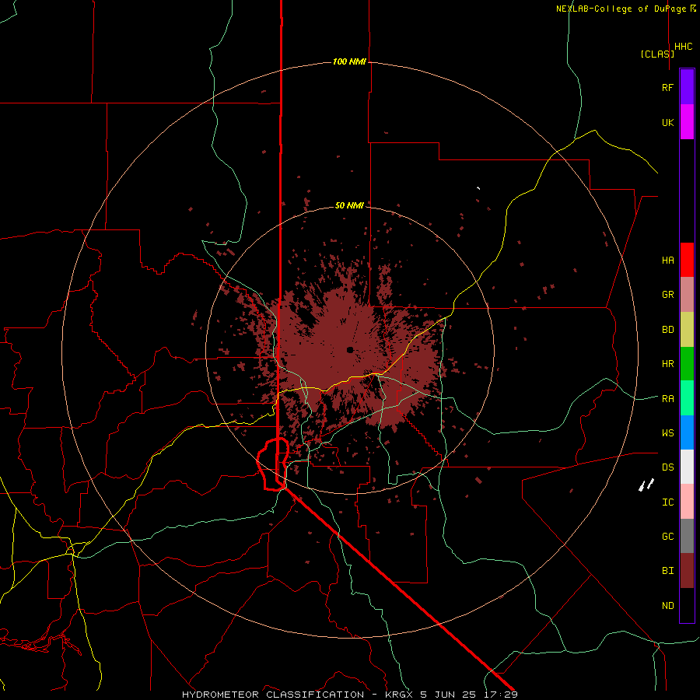This screenshot has height=700, width=700.
Task: Click the ND black legend swatch
Action: (x=687, y=605)
